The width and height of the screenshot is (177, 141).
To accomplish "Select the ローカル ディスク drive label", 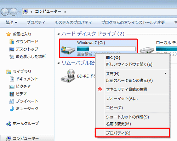I will pos(166,43).
